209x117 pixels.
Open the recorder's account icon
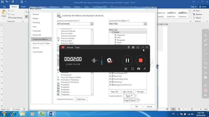(x=129, y=47)
